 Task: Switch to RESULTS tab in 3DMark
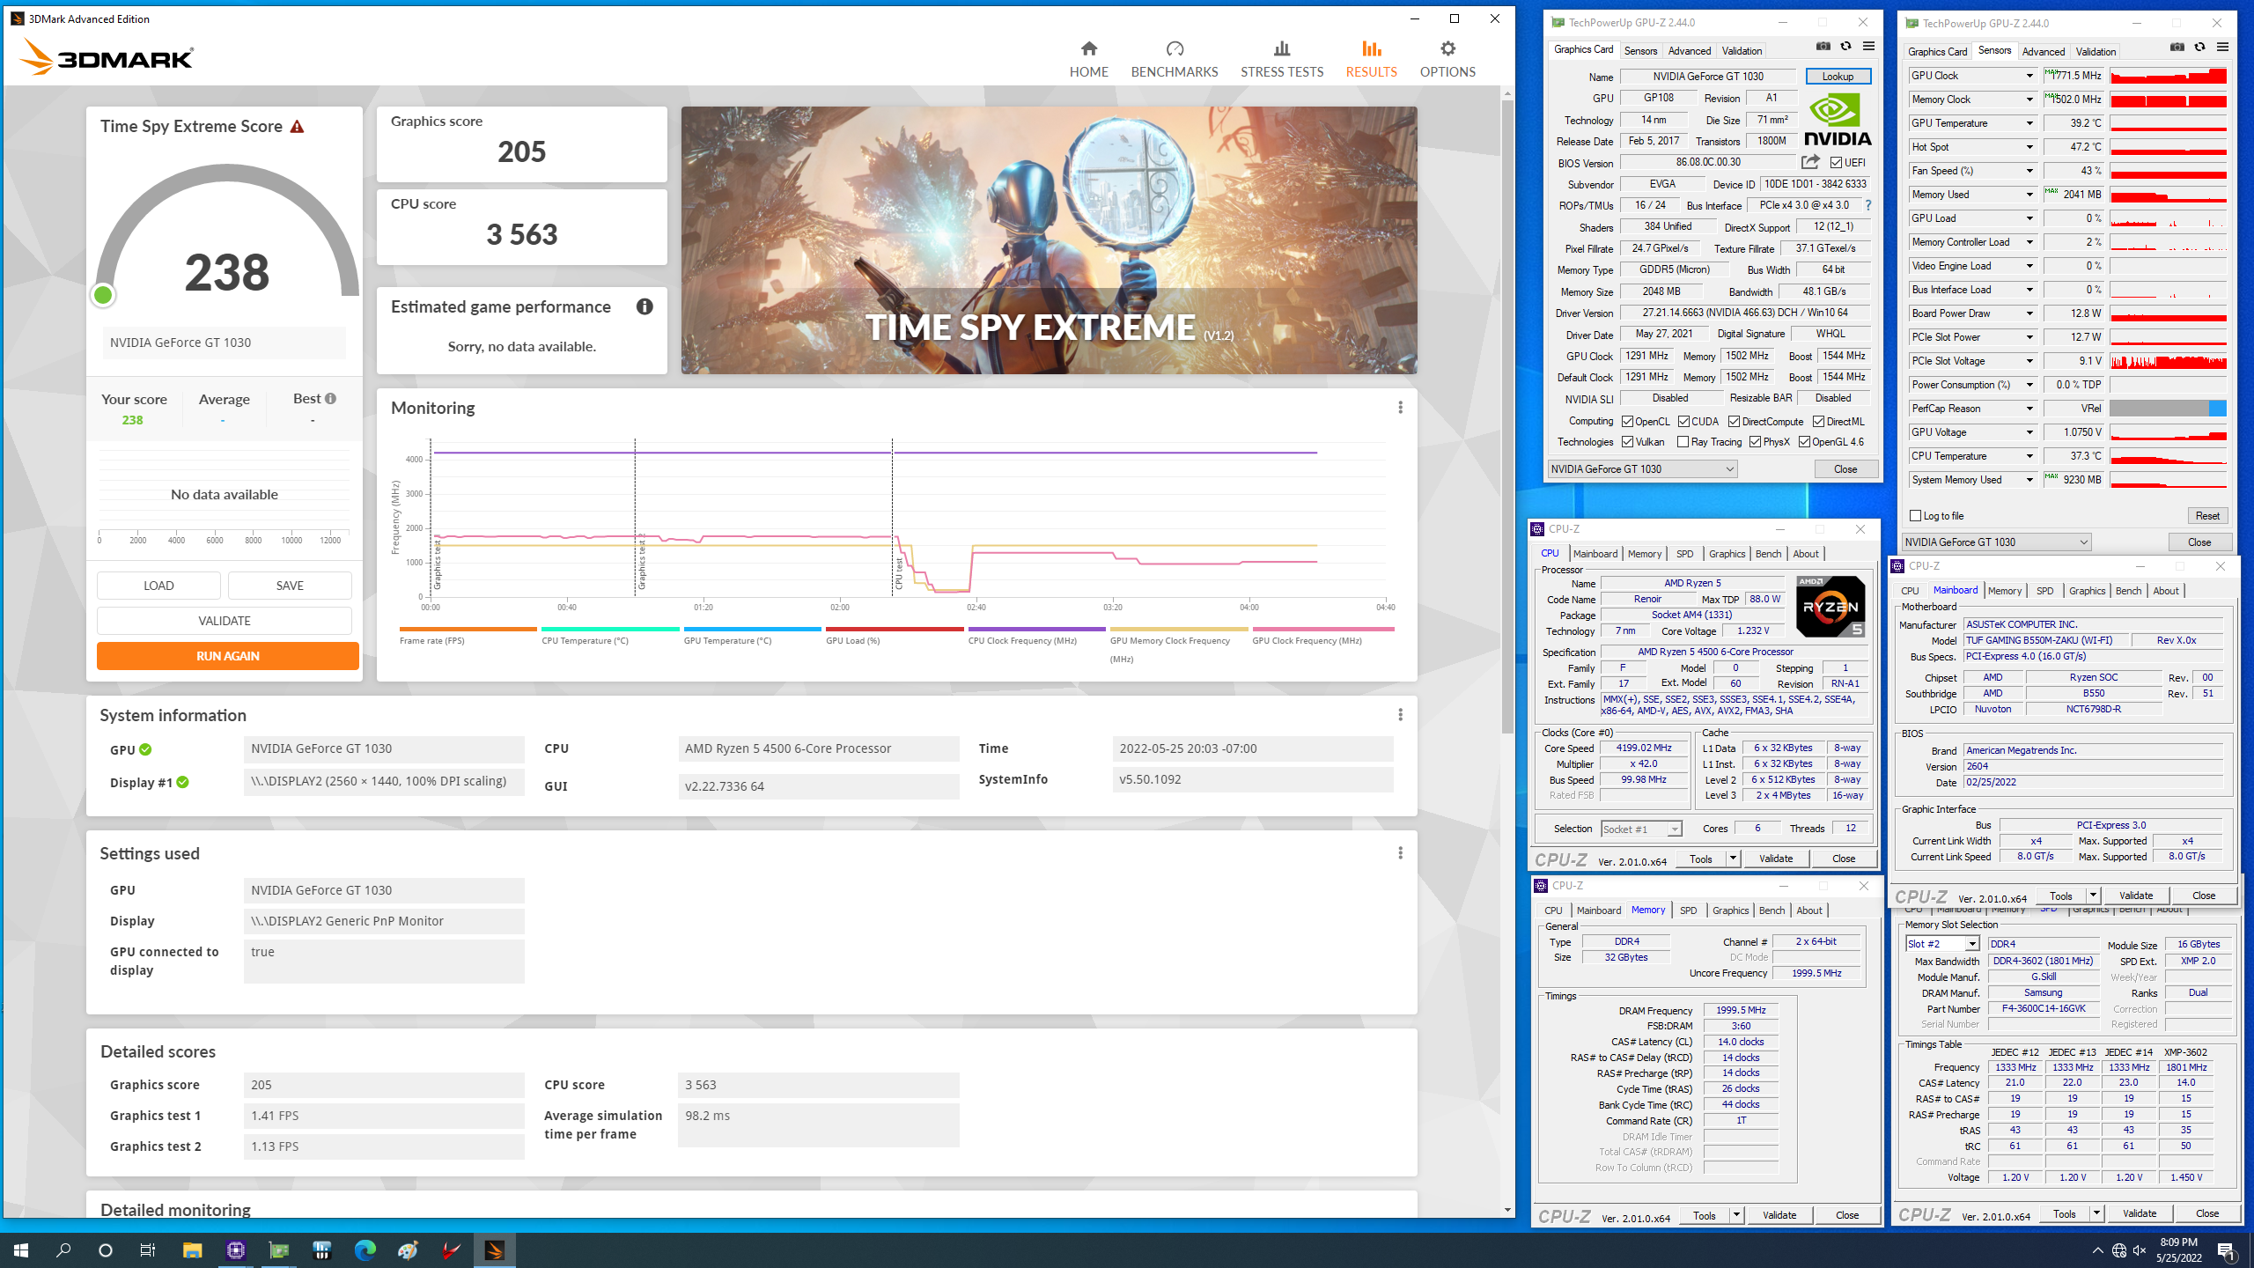pos(1371,59)
